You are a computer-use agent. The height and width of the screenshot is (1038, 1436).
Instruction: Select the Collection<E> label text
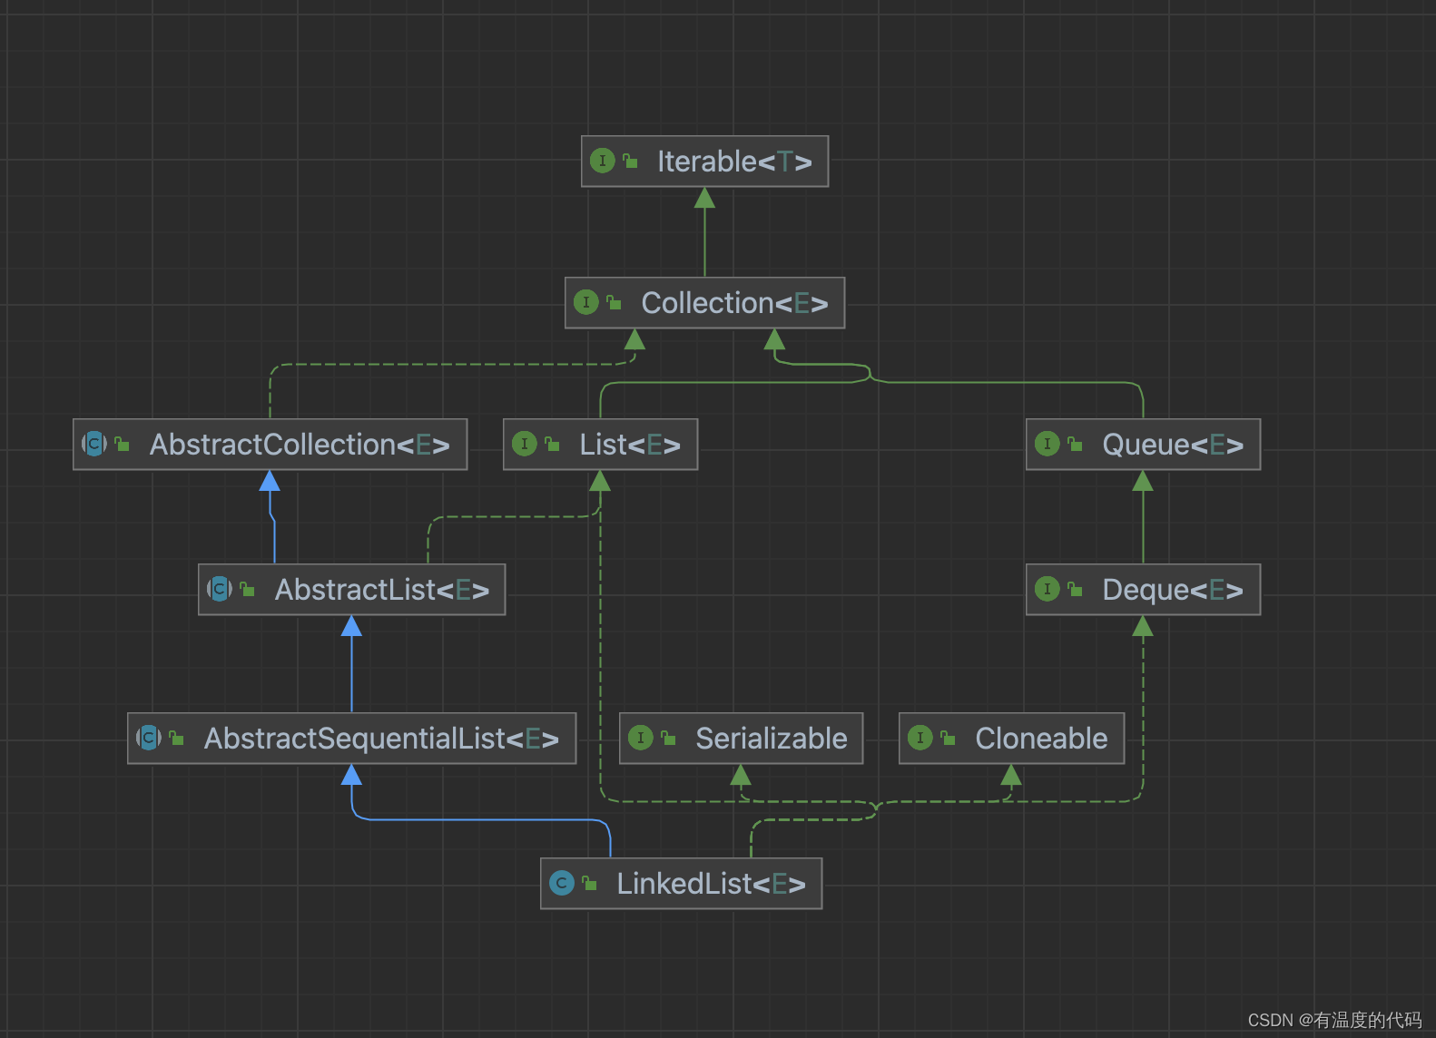(x=734, y=303)
